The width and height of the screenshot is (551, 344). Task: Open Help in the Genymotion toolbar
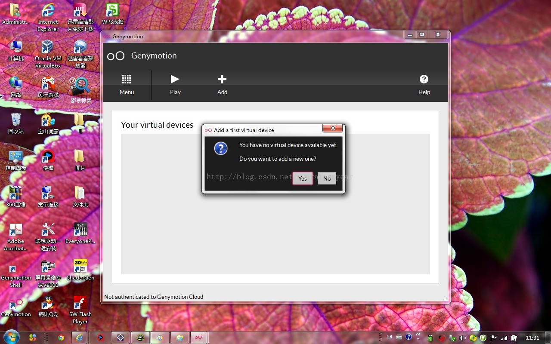pyautogui.click(x=424, y=85)
